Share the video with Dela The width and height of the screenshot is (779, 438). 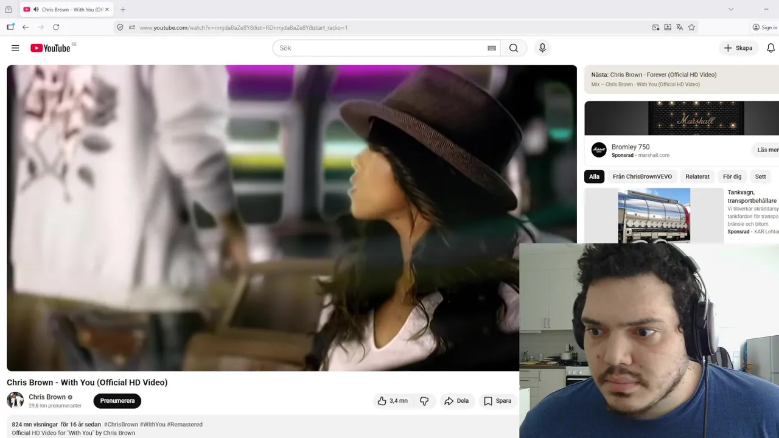pyautogui.click(x=456, y=401)
